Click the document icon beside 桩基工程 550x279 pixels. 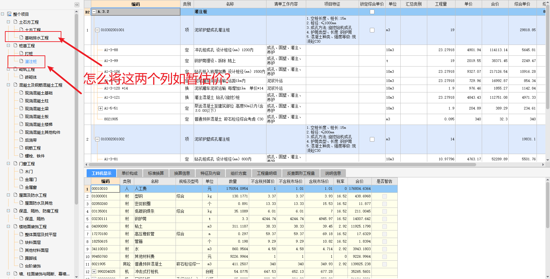(x=15, y=46)
